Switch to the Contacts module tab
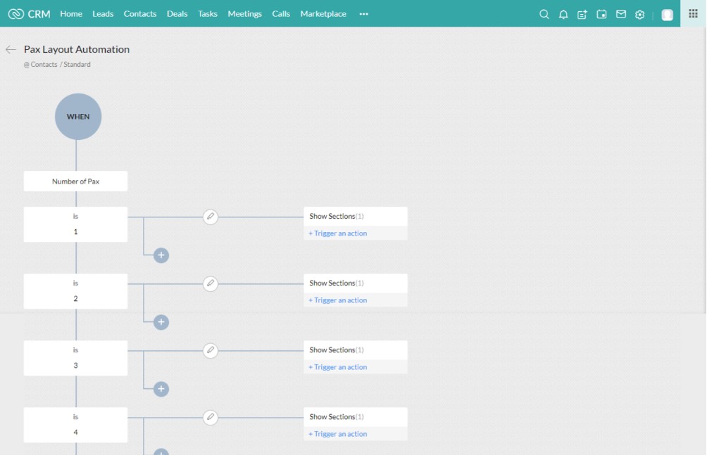The width and height of the screenshot is (707, 455). pyautogui.click(x=140, y=14)
